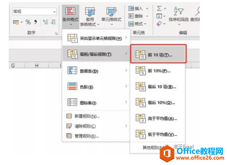Click the increase decimal icon
227x165 pixels.
45,22
